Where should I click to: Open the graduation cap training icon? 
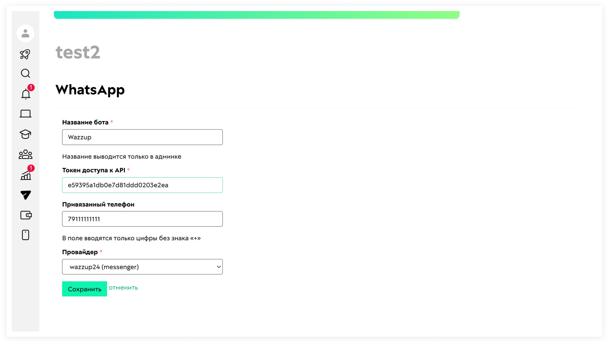click(x=25, y=134)
